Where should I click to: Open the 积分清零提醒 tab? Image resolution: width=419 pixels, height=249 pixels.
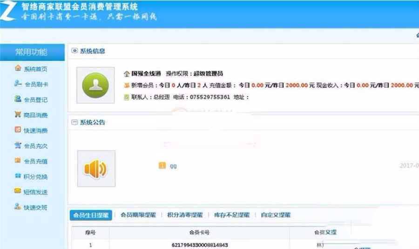coord(185,215)
